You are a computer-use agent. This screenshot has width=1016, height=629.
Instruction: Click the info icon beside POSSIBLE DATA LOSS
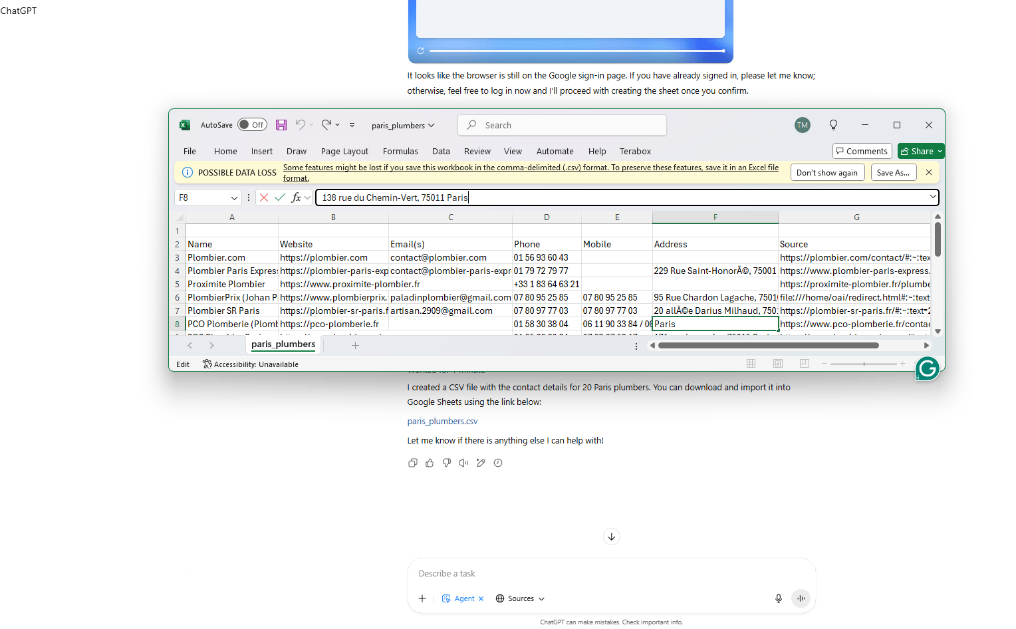click(188, 172)
